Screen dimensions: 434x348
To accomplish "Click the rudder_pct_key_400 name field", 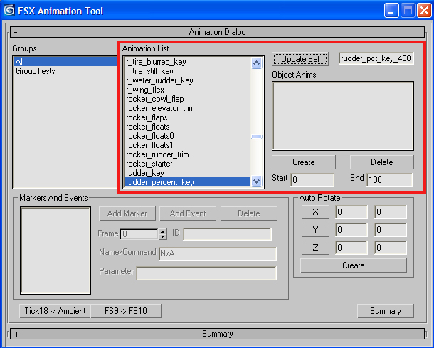I will pyautogui.click(x=376, y=58).
